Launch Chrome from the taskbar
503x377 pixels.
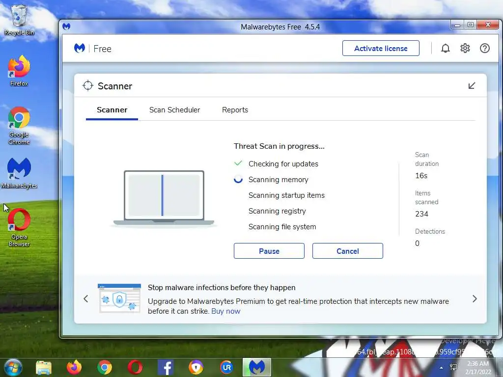coord(105,367)
